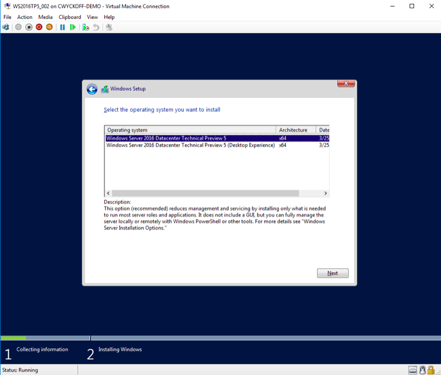Click the VM connection title bar icon
The height and width of the screenshot is (375, 441).
coord(7,6)
